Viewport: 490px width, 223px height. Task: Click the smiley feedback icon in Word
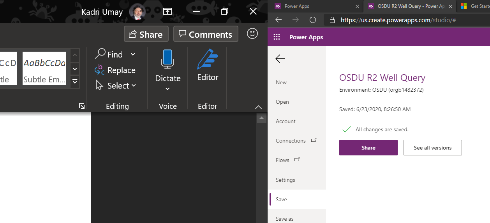252,34
